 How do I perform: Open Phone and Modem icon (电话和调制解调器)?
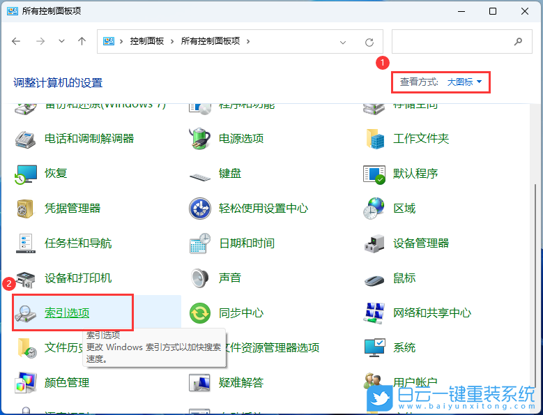click(x=25, y=139)
